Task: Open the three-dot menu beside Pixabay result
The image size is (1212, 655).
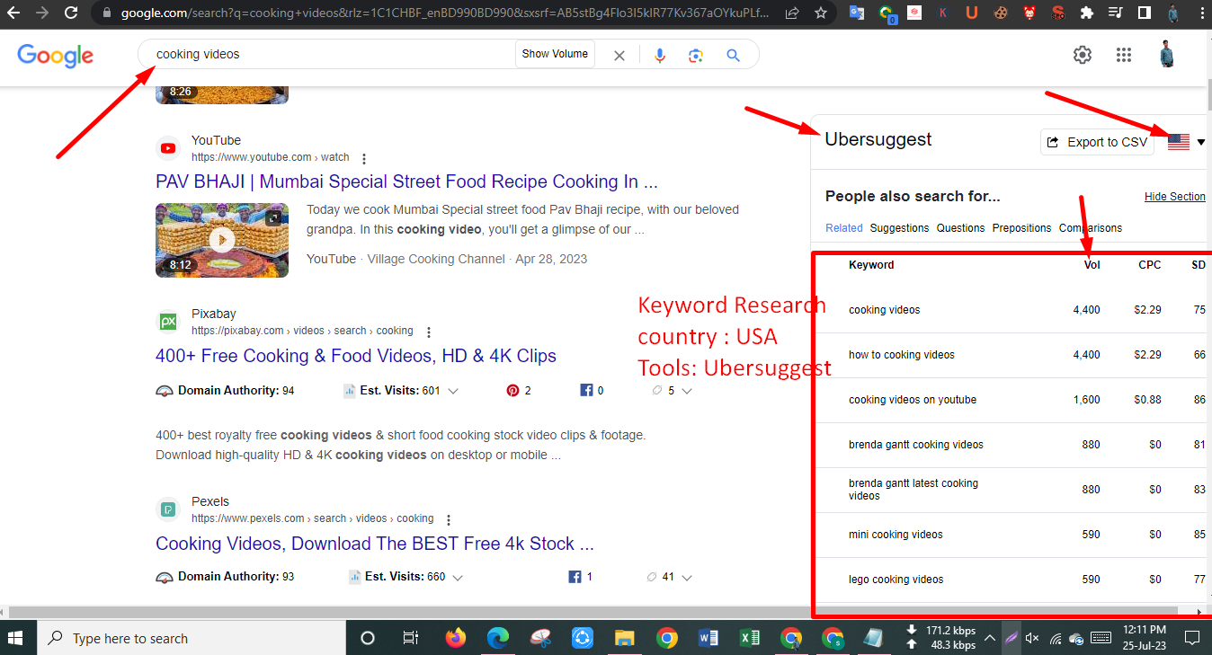Action: click(x=429, y=332)
